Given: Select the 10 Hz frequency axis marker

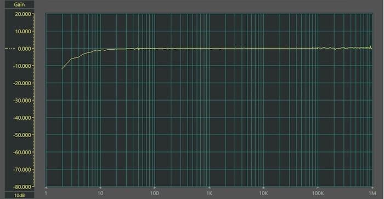Looking at the screenshot, I should 100,194.
